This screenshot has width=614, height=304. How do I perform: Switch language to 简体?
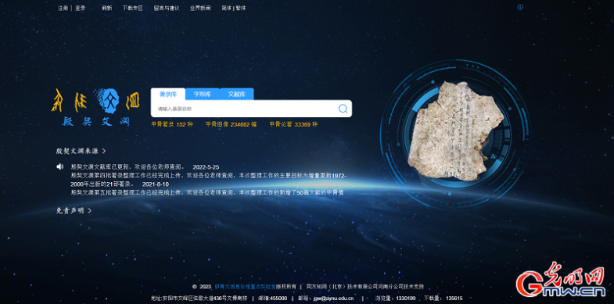coord(227,8)
